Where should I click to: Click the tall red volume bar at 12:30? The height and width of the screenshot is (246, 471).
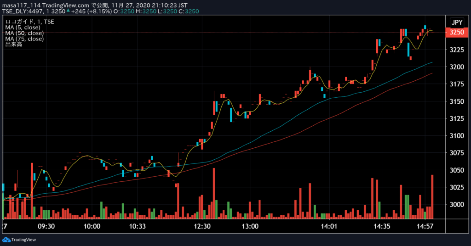[x=214, y=193]
